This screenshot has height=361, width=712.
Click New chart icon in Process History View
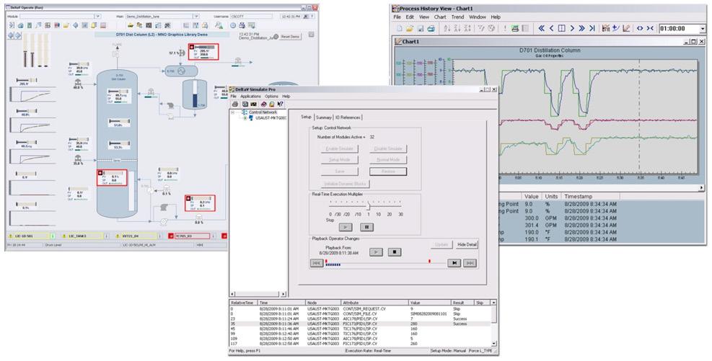pyautogui.click(x=400, y=29)
